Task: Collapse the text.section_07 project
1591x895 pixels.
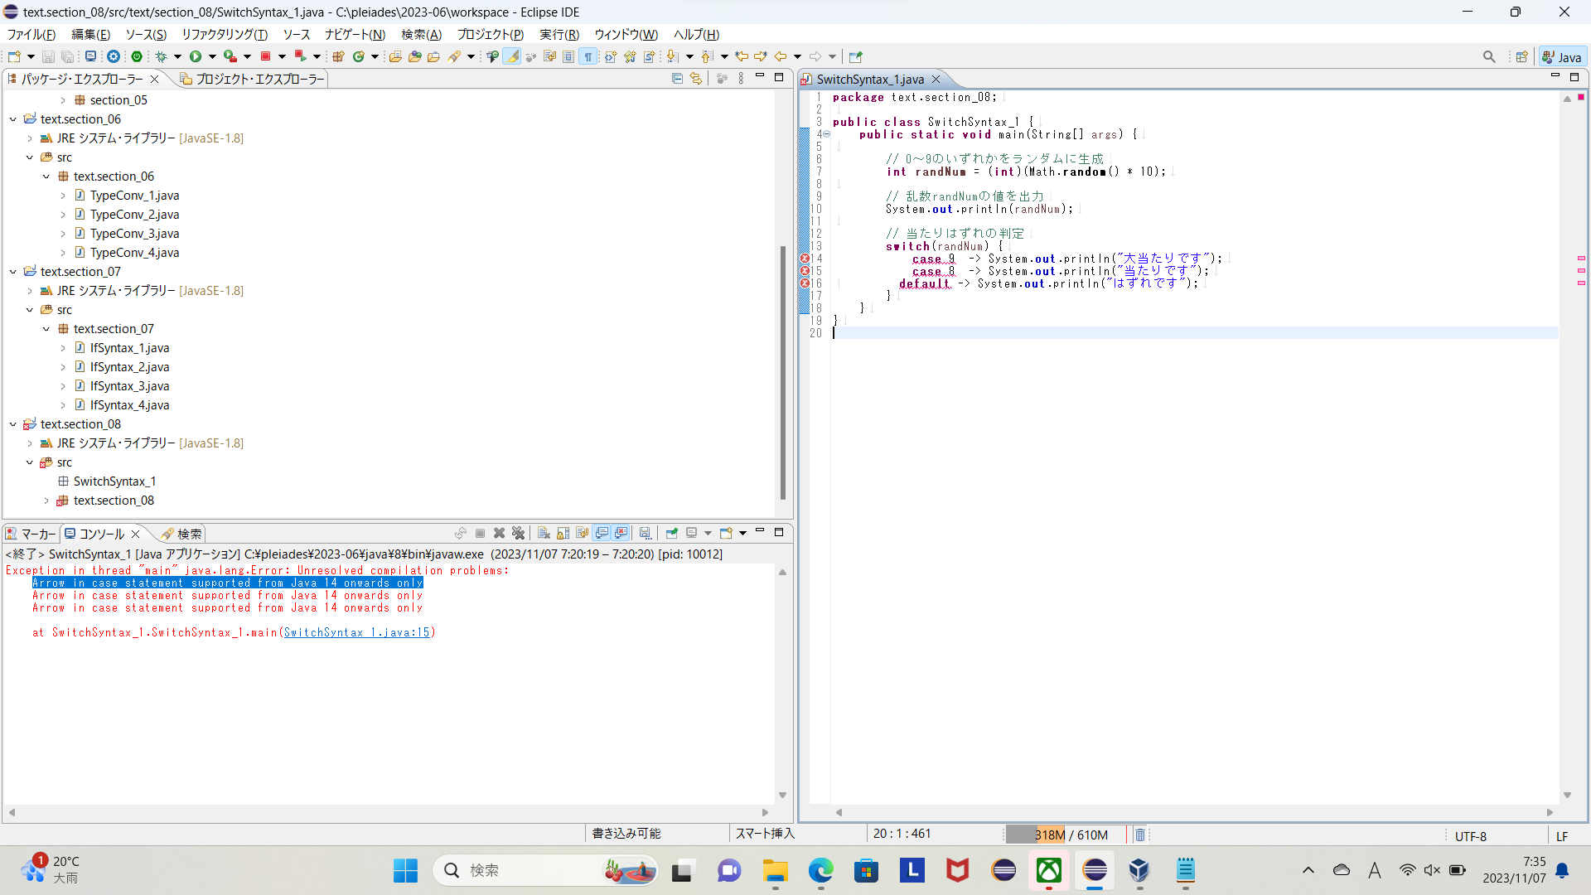Action: point(13,272)
